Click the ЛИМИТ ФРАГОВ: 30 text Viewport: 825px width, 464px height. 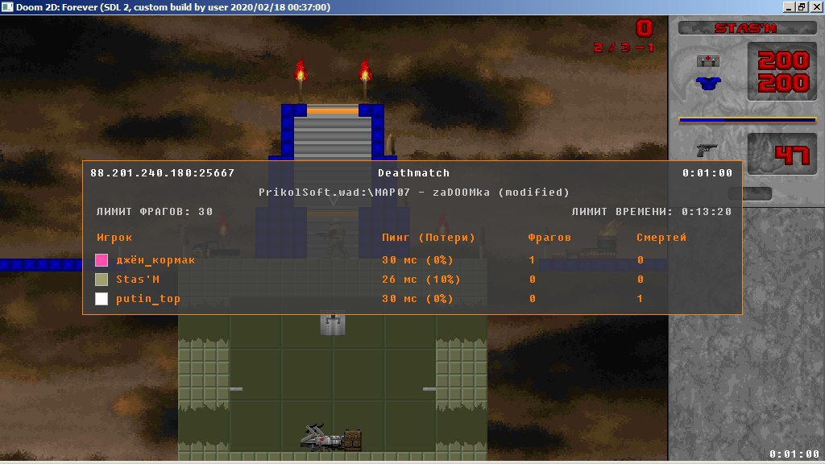click(155, 212)
